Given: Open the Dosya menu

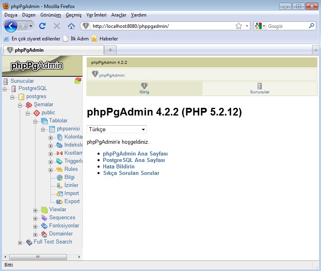Looking at the screenshot, I should 11,15.
